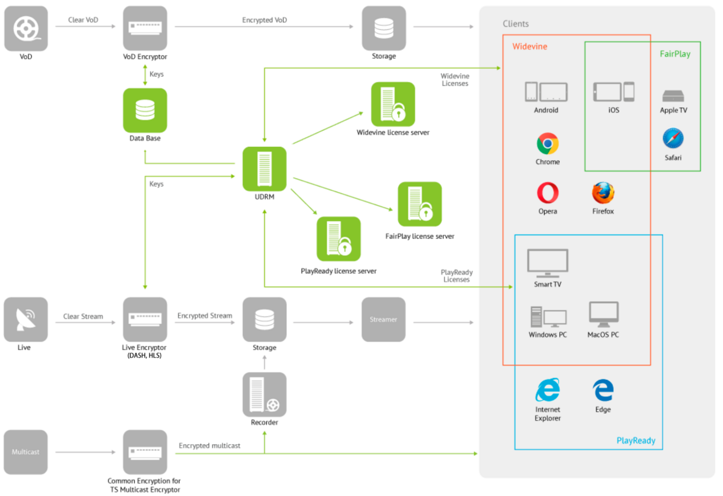Viewport: 723px width, 496px height.
Task: Select the Live Encryptor device icon
Action: 145,320
